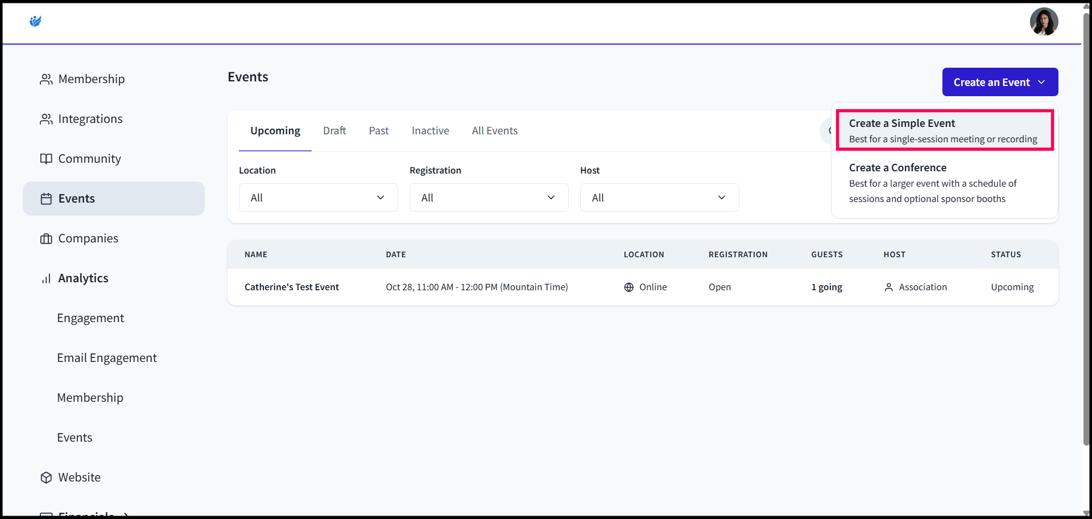Viewport: 1092px width, 519px height.
Task: Click the Website cube icon
Action: [x=46, y=477]
